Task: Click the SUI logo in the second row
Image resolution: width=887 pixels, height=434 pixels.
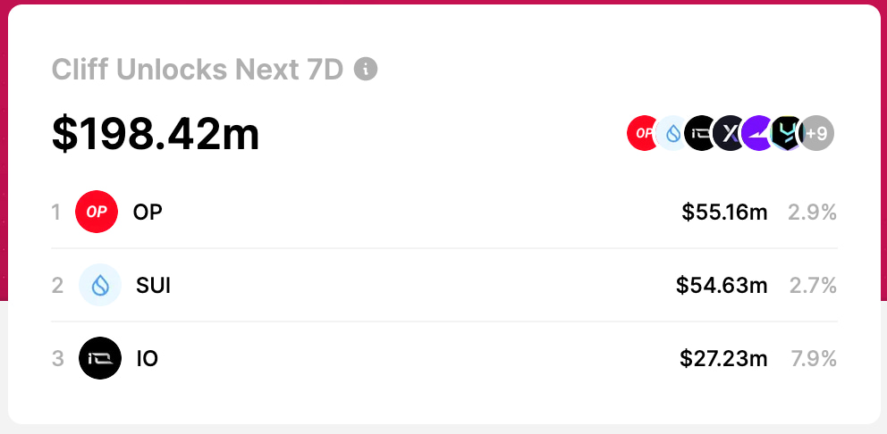Action: 100,286
